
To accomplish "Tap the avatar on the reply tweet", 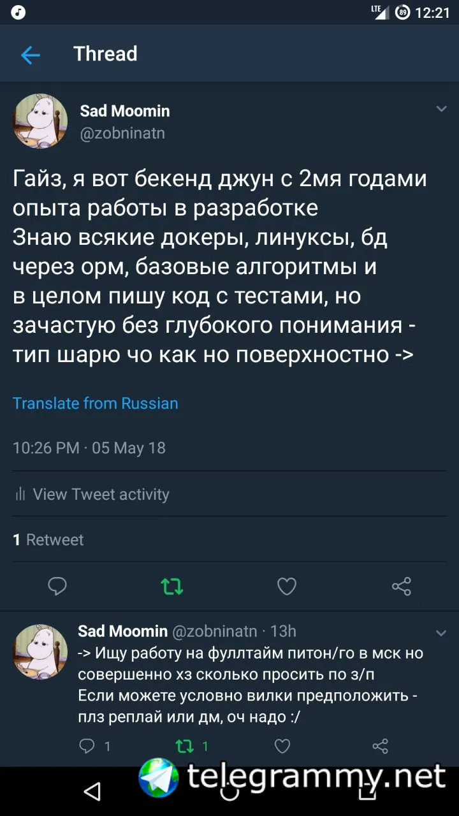I will click(41, 652).
